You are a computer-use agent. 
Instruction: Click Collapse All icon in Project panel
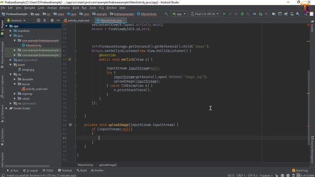(x=45, y=21)
